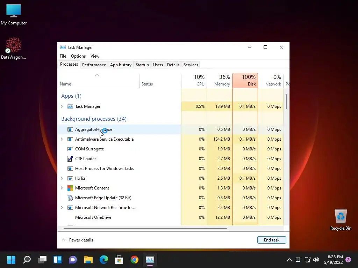Click the Host Process for Windows Tasks icon
This screenshot has height=268, width=358.
(x=70, y=169)
